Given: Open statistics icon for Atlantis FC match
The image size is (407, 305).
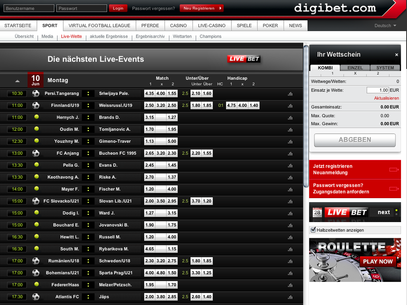Looking at the screenshot, I should 290,297.
